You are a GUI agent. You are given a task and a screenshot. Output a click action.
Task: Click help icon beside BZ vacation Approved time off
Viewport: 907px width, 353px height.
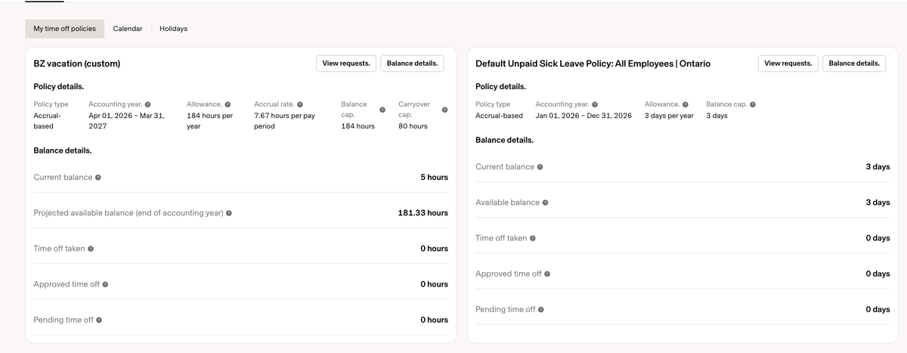click(105, 284)
